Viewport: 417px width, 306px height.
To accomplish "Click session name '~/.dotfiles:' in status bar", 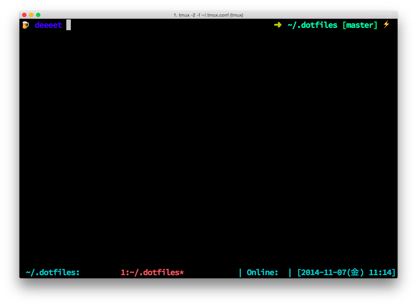I will point(53,273).
